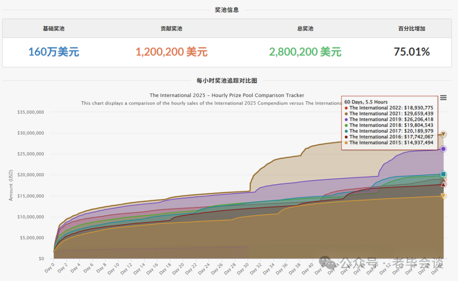Click the Amount (USD) axis title
The width and height of the screenshot is (458, 281).
coord(11,185)
